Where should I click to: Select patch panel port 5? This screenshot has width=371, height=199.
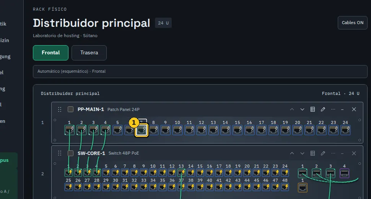[117, 130]
